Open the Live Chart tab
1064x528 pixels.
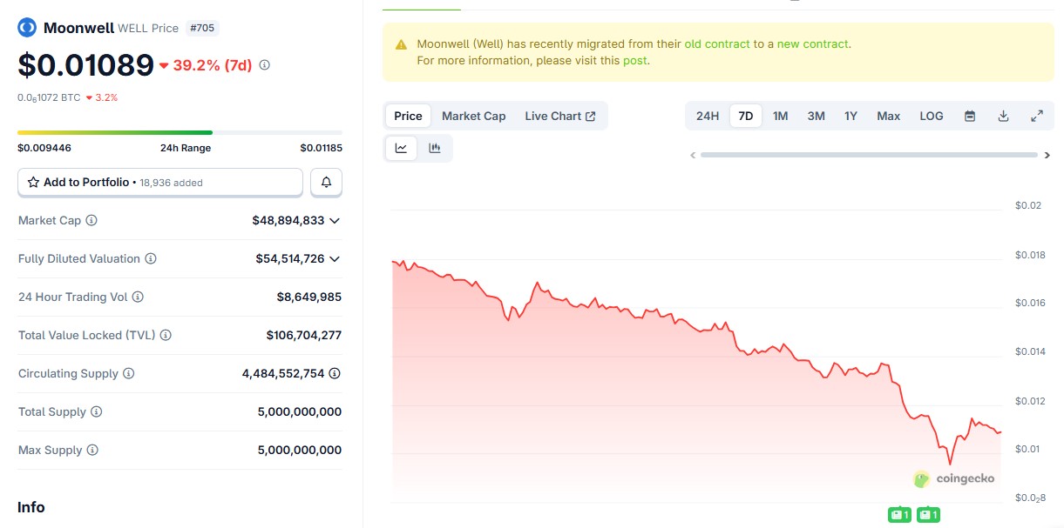pyautogui.click(x=559, y=116)
